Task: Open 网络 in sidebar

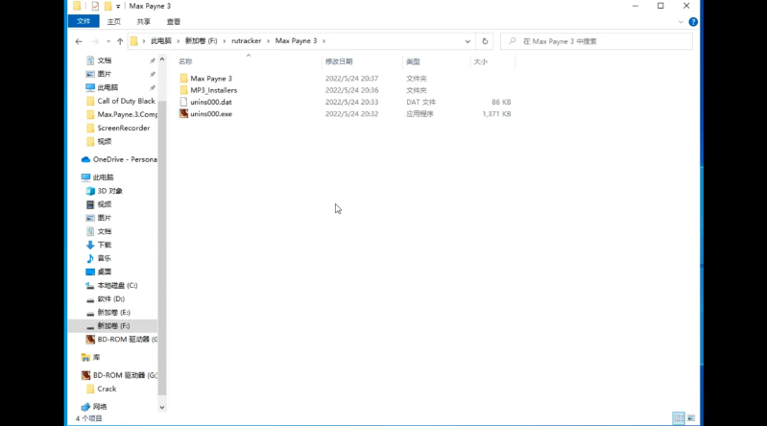Action: (100, 407)
